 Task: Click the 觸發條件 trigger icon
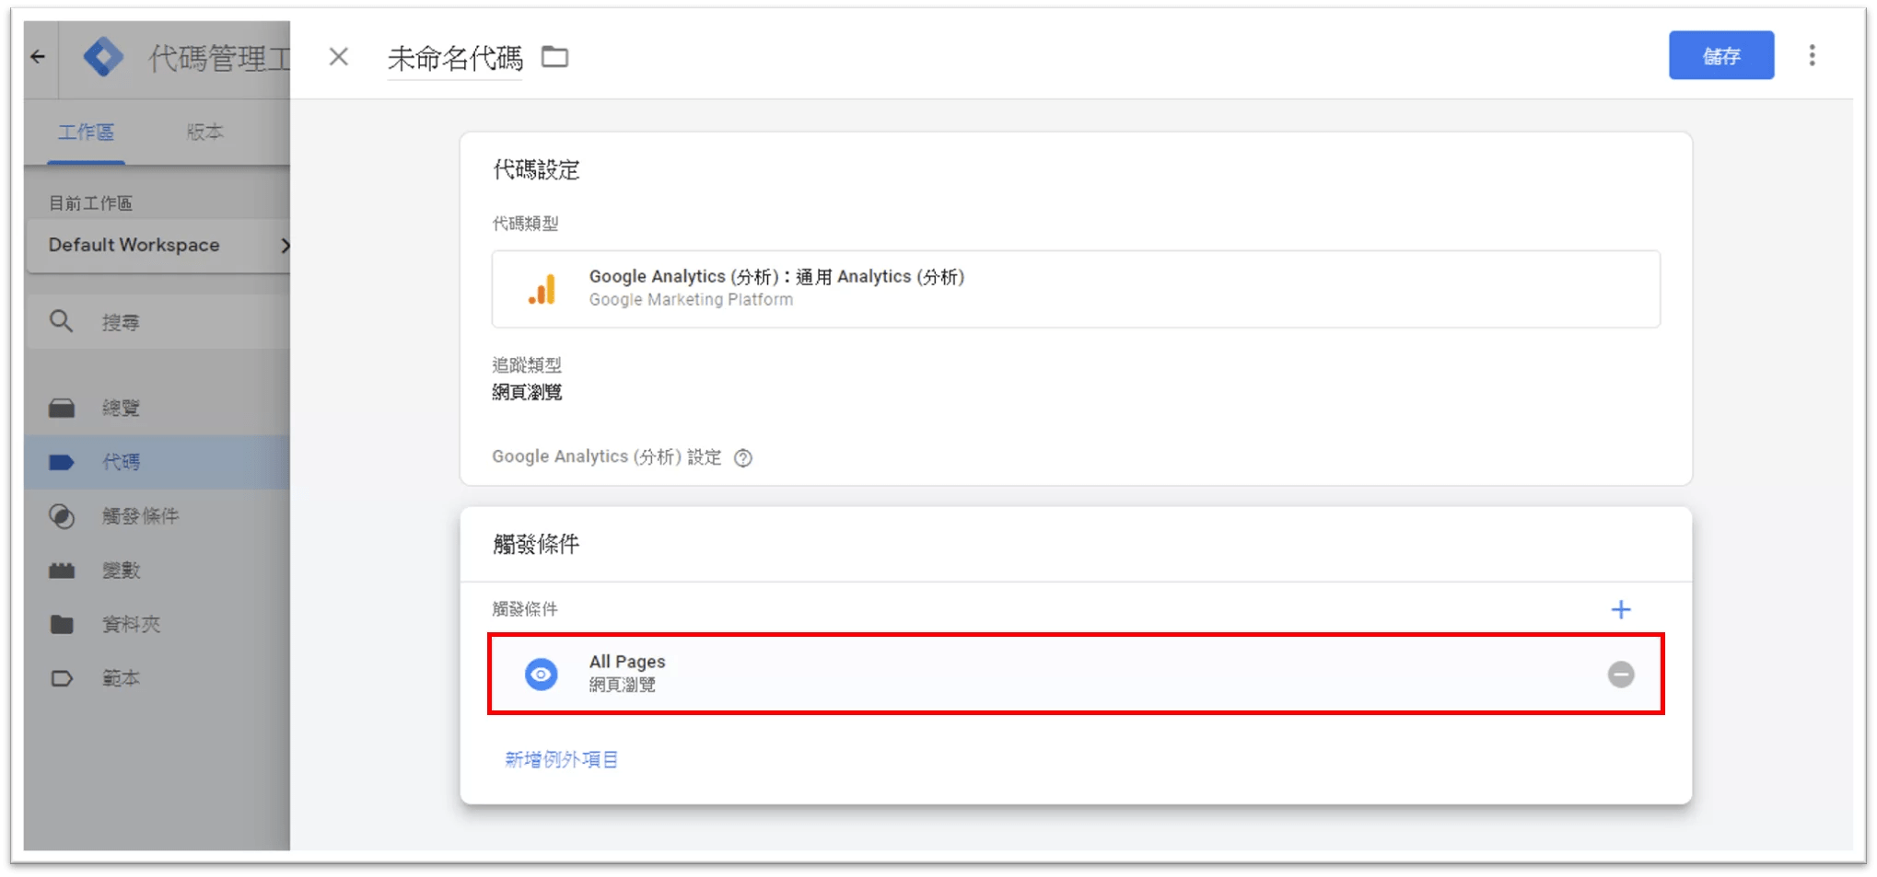[x=62, y=516]
